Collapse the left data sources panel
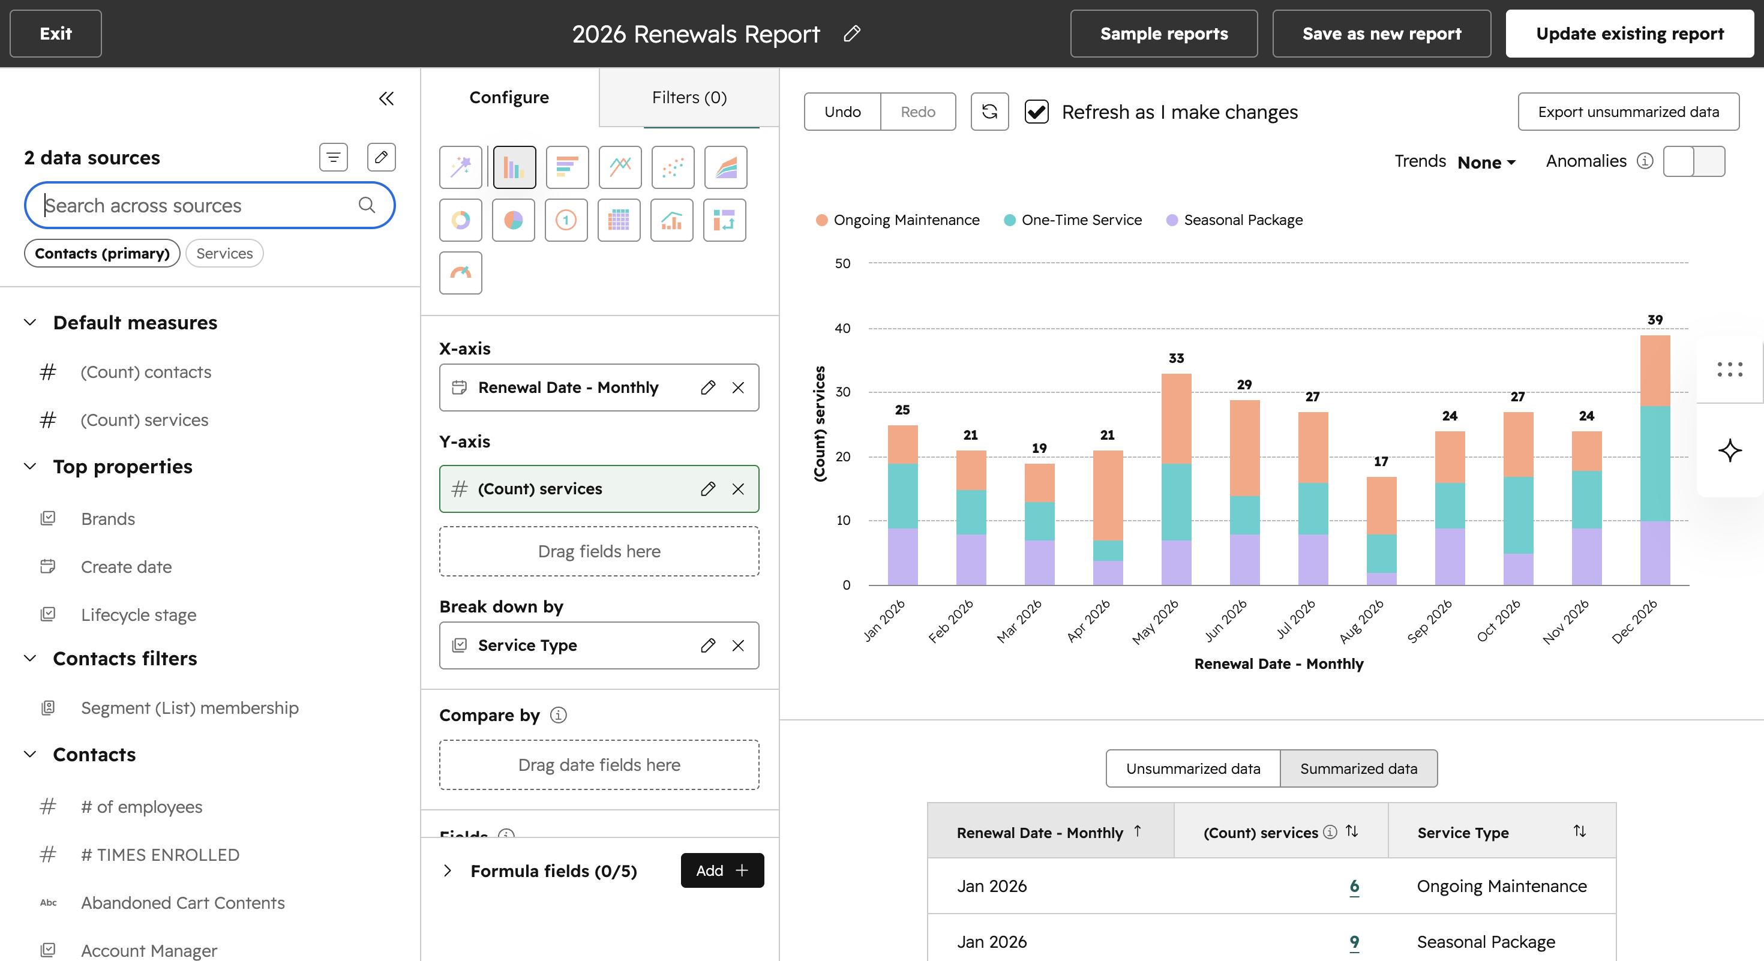Screen dimensions: 1764x961 [x=386, y=98]
